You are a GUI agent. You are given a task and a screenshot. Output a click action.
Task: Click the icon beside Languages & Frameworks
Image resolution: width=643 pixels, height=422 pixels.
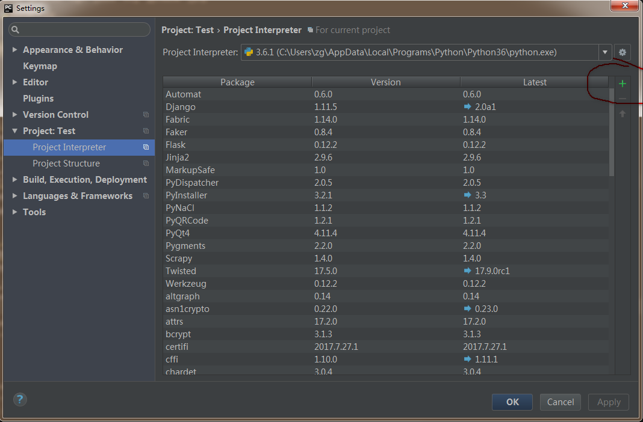click(146, 195)
